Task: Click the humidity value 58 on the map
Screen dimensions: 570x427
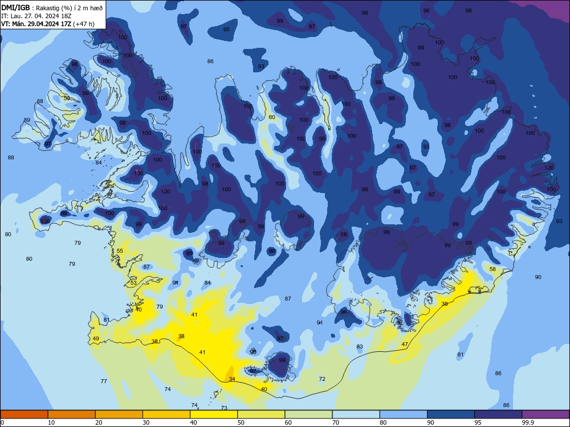Action: [492, 269]
